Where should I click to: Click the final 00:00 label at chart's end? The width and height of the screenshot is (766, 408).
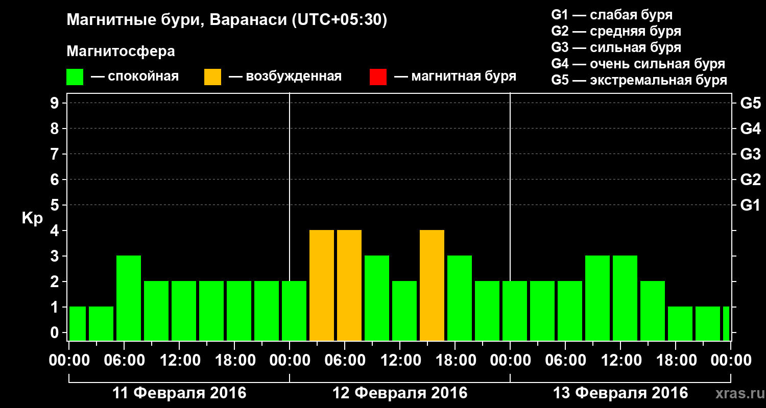pos(731,361)
